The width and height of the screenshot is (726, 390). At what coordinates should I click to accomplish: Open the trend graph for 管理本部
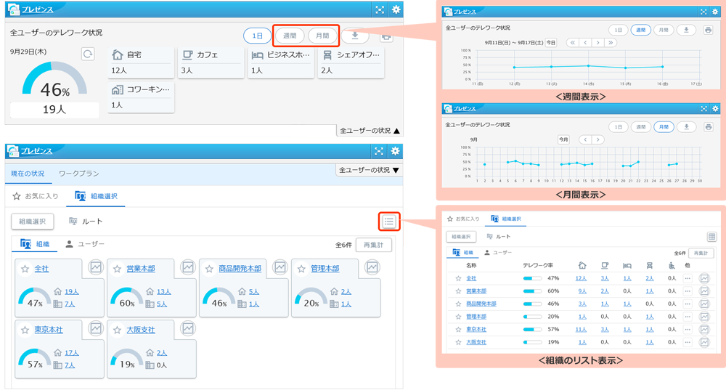pyautogui.click(x=372, y=268)
